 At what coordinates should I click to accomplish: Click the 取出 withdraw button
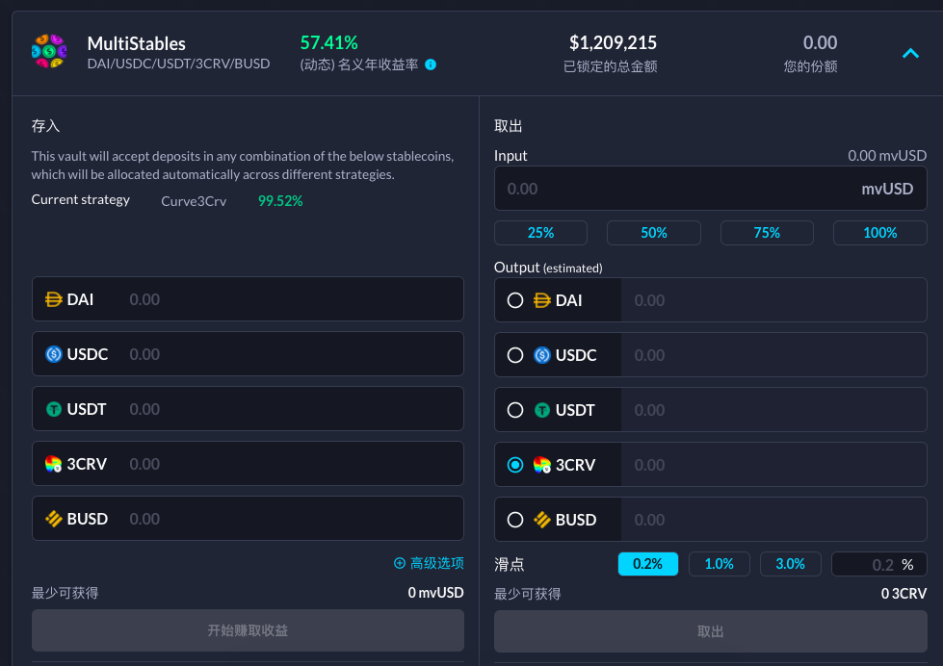(x=710, y=631)
